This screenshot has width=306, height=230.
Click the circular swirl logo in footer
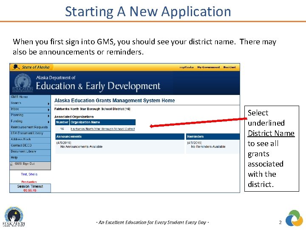pos(294,218)
